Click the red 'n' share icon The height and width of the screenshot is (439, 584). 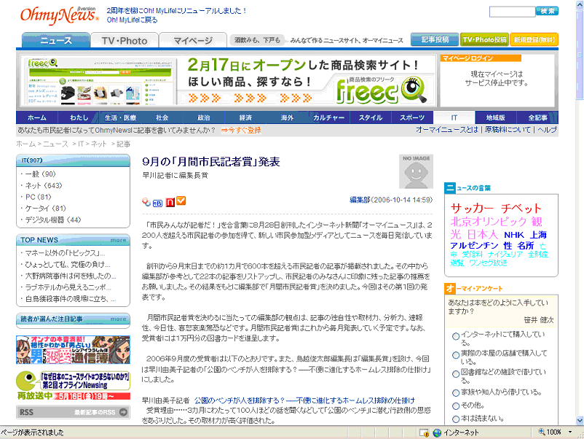pos(170,202)
